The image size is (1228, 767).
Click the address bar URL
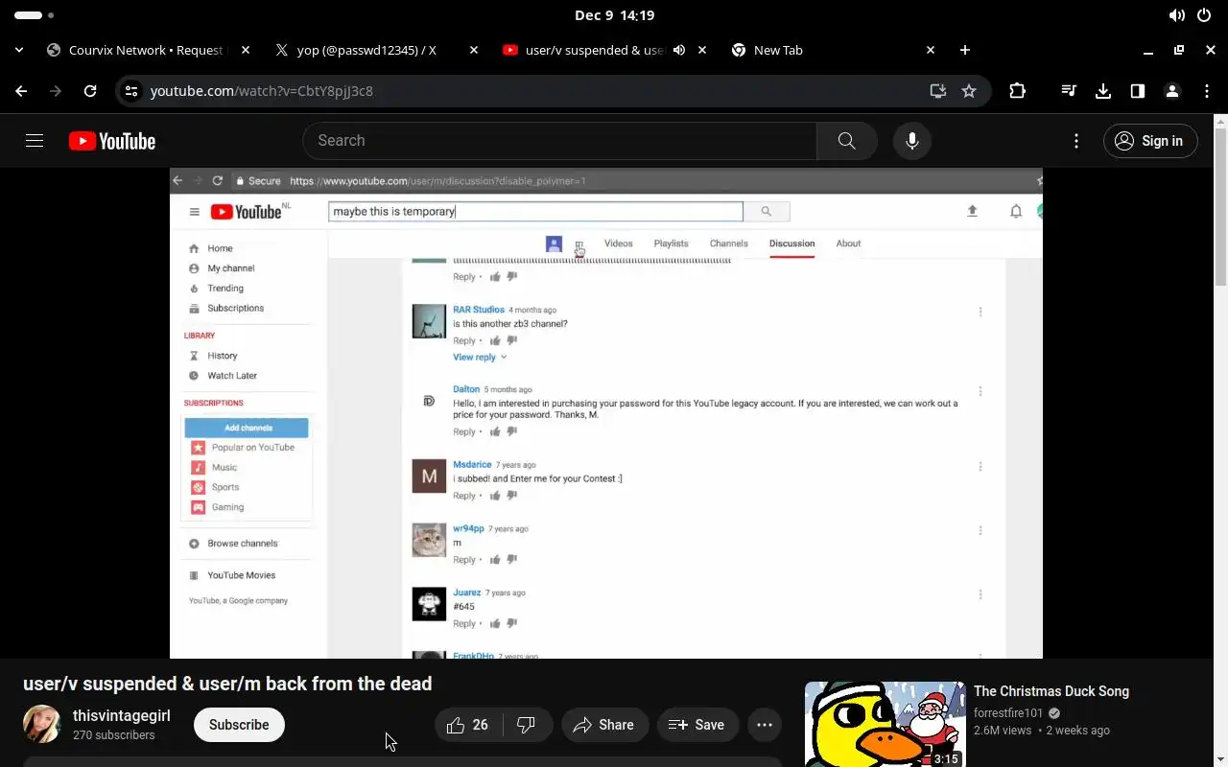pyautogui.click(x=262, y=91)
